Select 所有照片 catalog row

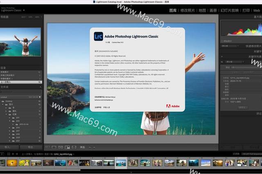[x=21, y=72]
